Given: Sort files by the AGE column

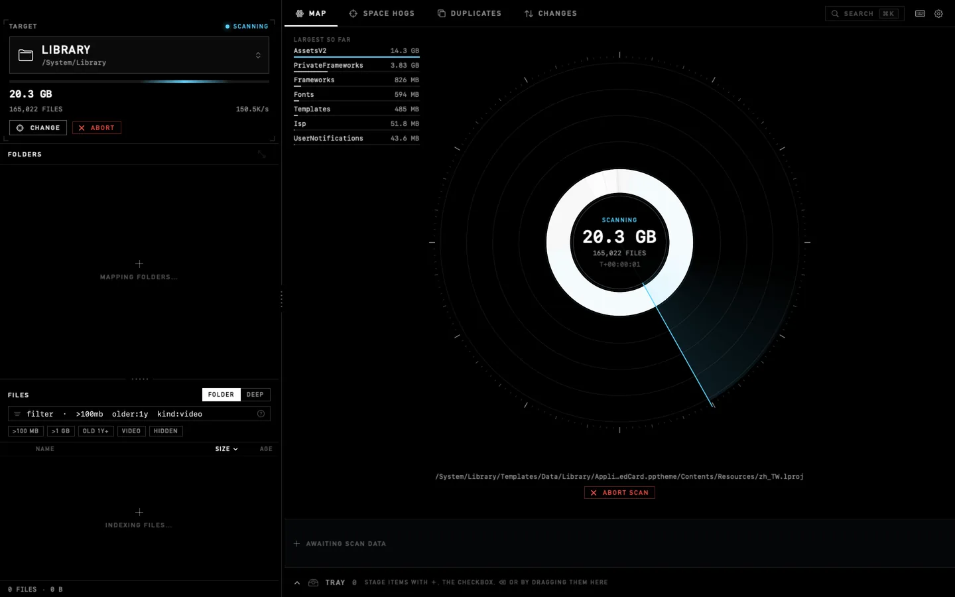Looking at the screenshot, I should tap(266, 449).
